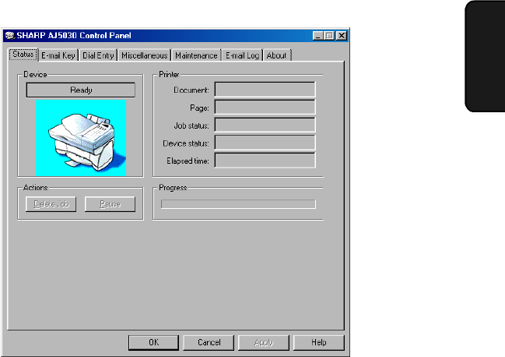
Task: Click the Document field
Action: (x=265, y=90)
